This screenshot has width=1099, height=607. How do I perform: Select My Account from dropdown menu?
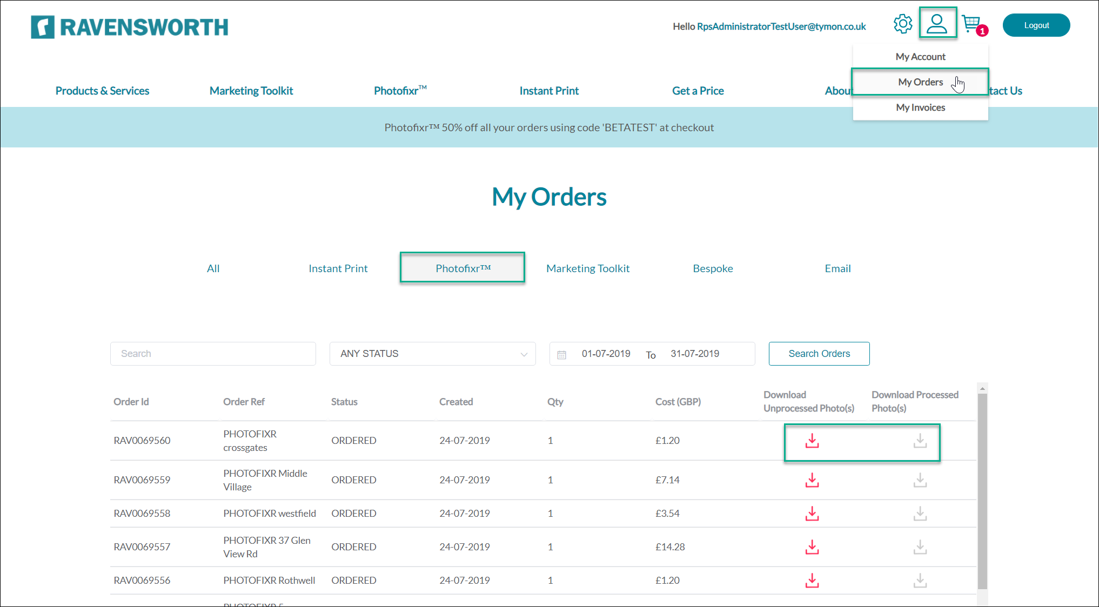[920, 57]
